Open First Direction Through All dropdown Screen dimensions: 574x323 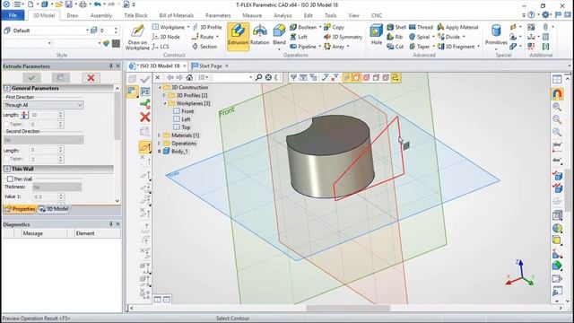point(44,105)
